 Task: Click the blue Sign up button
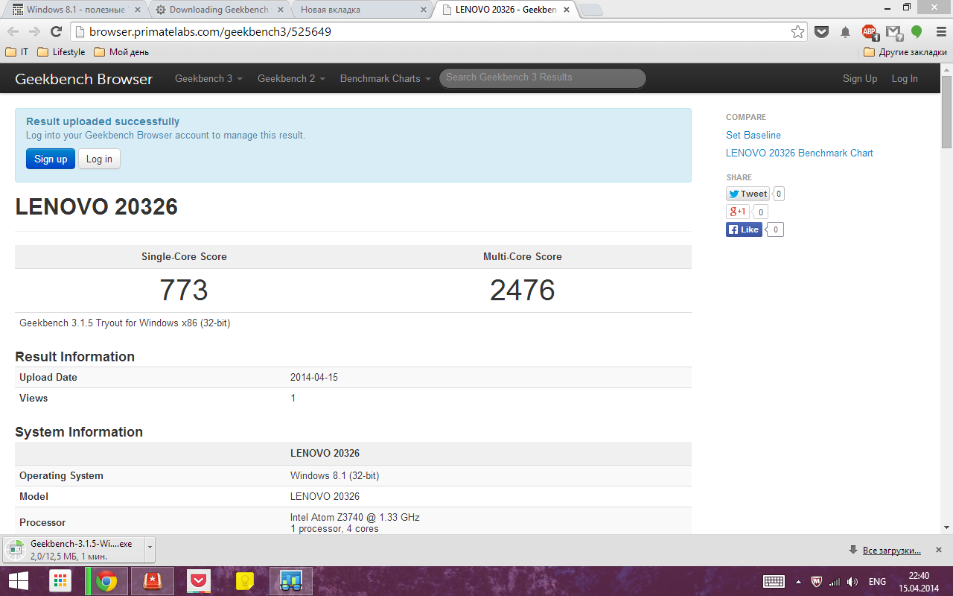pos(51,159)
